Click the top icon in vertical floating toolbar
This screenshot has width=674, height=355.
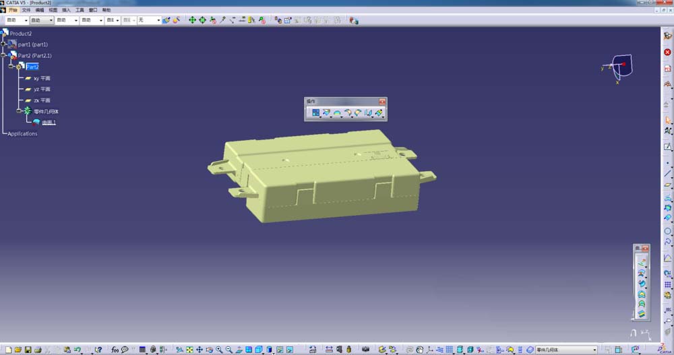click(x=642, y=262)
